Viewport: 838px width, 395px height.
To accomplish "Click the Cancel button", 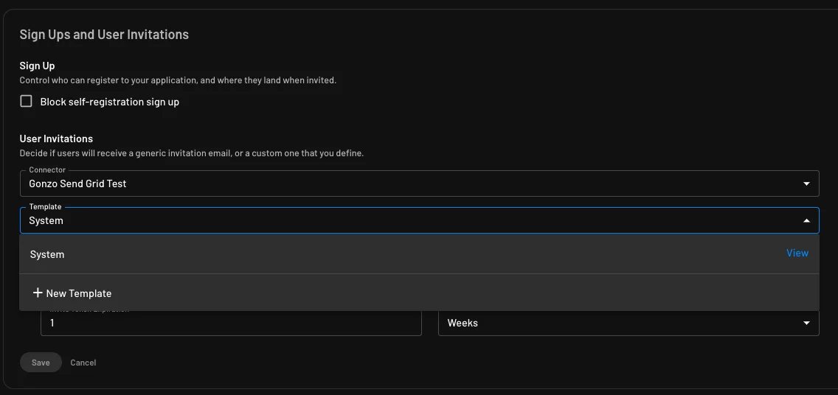I will tap(83, 363).
